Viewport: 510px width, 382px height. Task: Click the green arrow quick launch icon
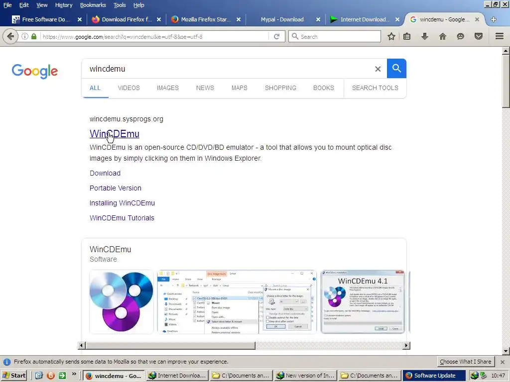62,376
